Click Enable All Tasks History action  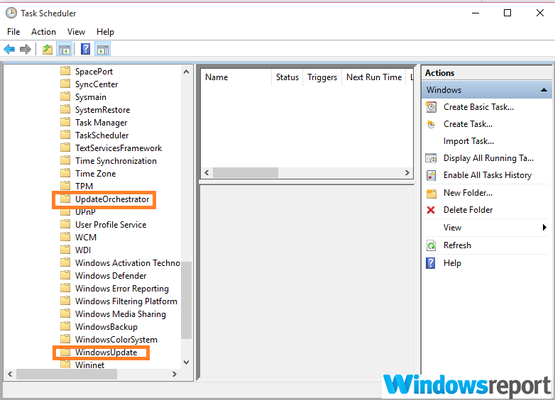click(x=488, y=175)
